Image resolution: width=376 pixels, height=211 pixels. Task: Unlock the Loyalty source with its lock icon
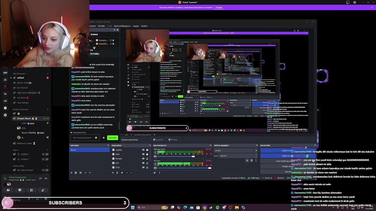(x=147, y=150)
